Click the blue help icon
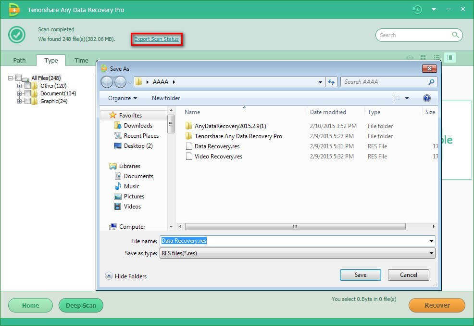The height and width of the screenshot is (326, 474). click(427, 98)
